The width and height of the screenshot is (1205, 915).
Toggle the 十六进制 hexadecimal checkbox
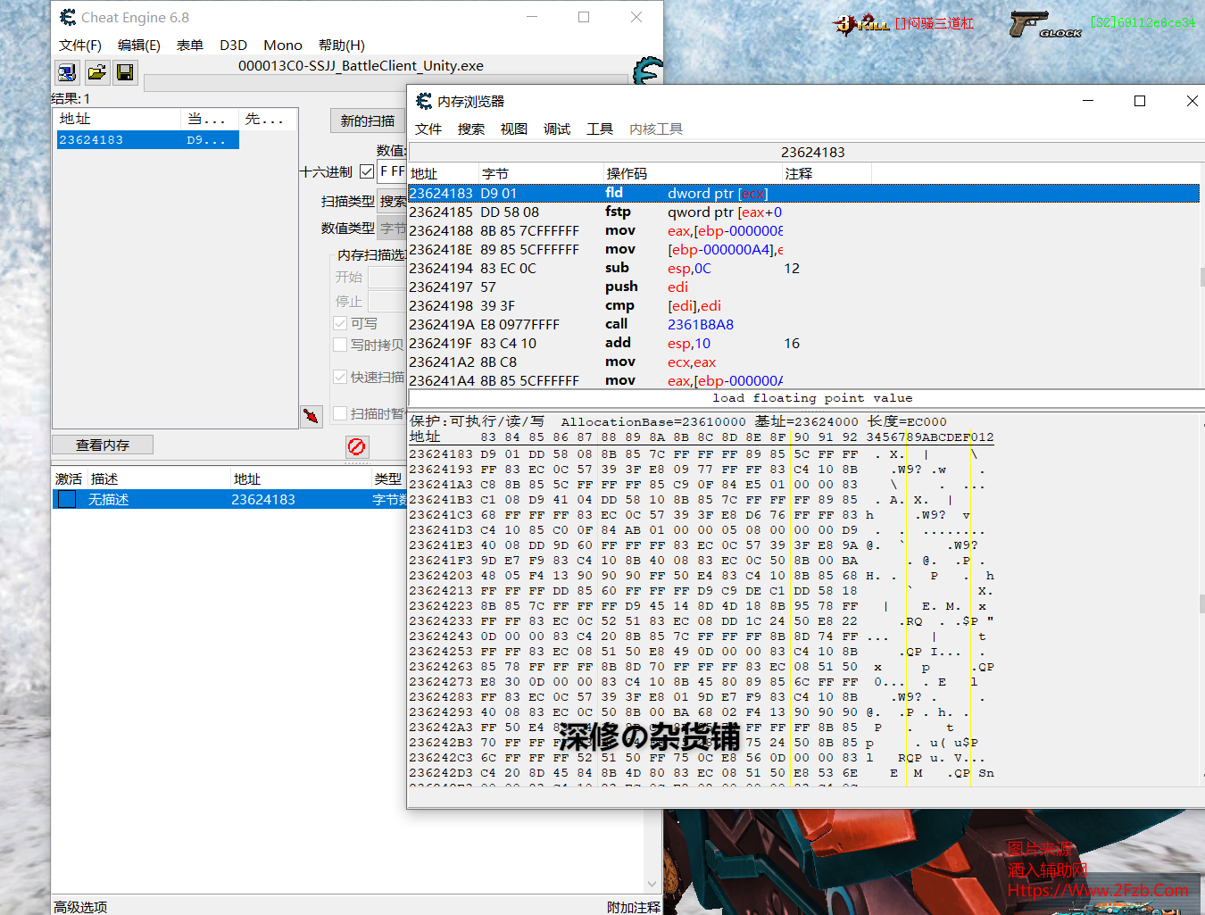pyautogui.click(x=367, y=171)
